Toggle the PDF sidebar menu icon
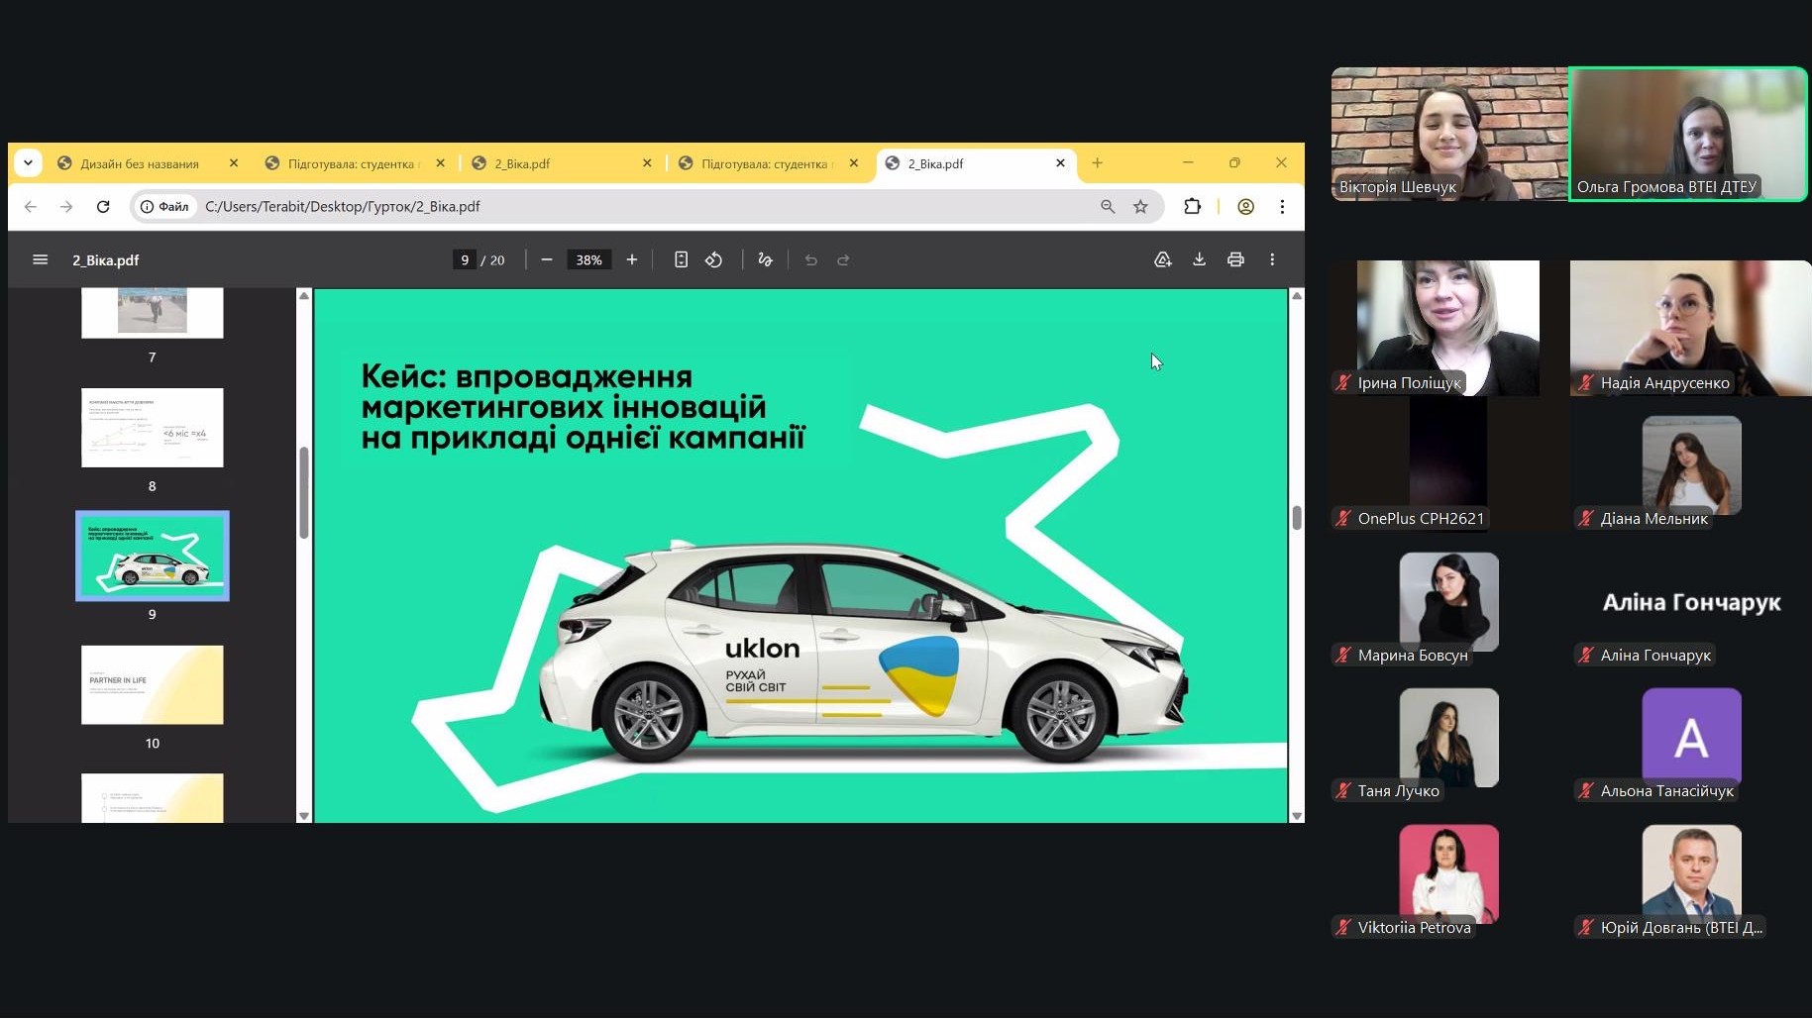 coord(40,260)
